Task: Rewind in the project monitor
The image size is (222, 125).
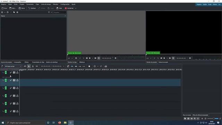Action: [161, 58]
